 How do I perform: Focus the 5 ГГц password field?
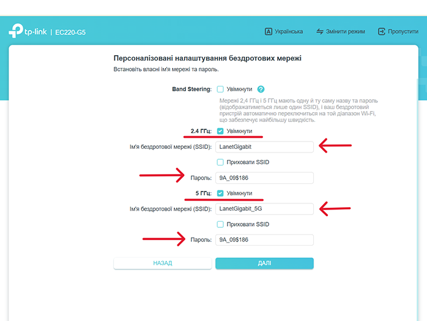click(x=264, y=240)
